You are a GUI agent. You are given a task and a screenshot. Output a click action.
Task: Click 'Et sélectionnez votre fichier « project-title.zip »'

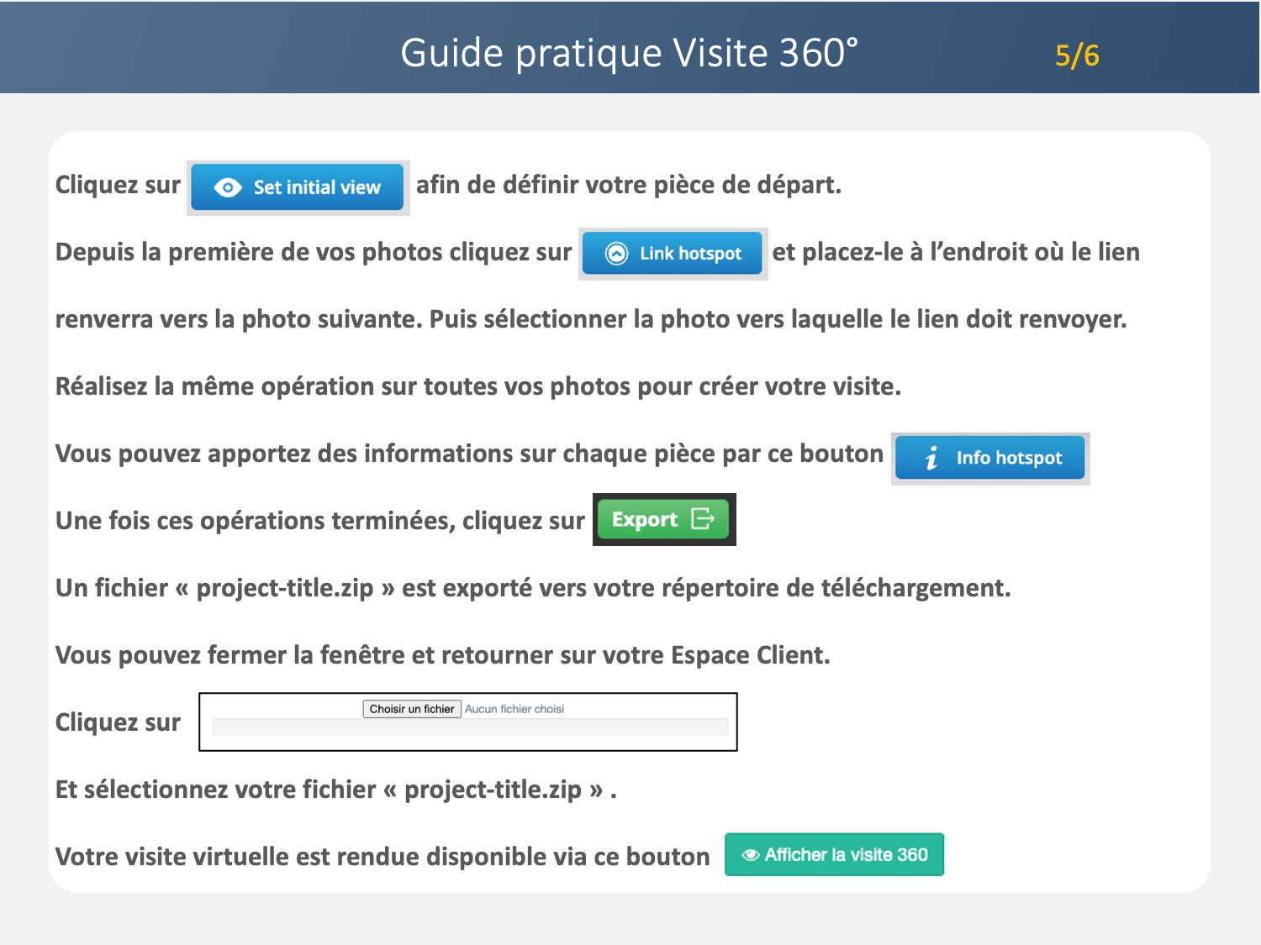tap(336, 790)
